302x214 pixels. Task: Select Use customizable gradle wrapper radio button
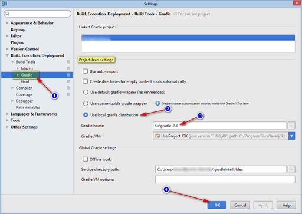point(86,103)
